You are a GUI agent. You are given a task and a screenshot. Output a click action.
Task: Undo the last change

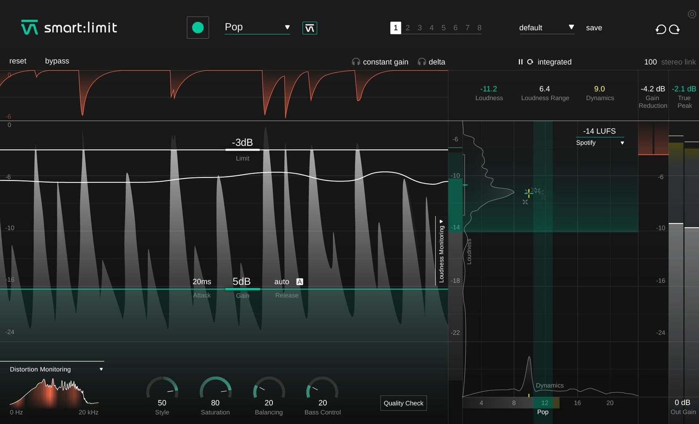(660, 29)
